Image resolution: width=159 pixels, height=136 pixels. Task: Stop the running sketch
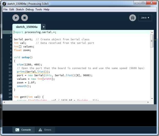point(24,18)
